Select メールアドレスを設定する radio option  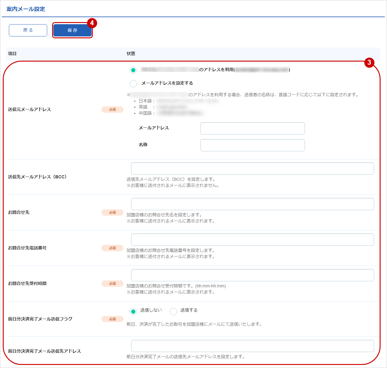point(133,83)
